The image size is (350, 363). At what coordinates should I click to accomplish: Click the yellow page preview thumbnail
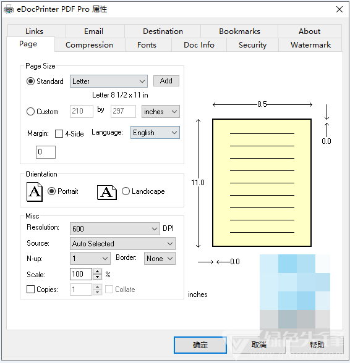[x=262, y=183]
